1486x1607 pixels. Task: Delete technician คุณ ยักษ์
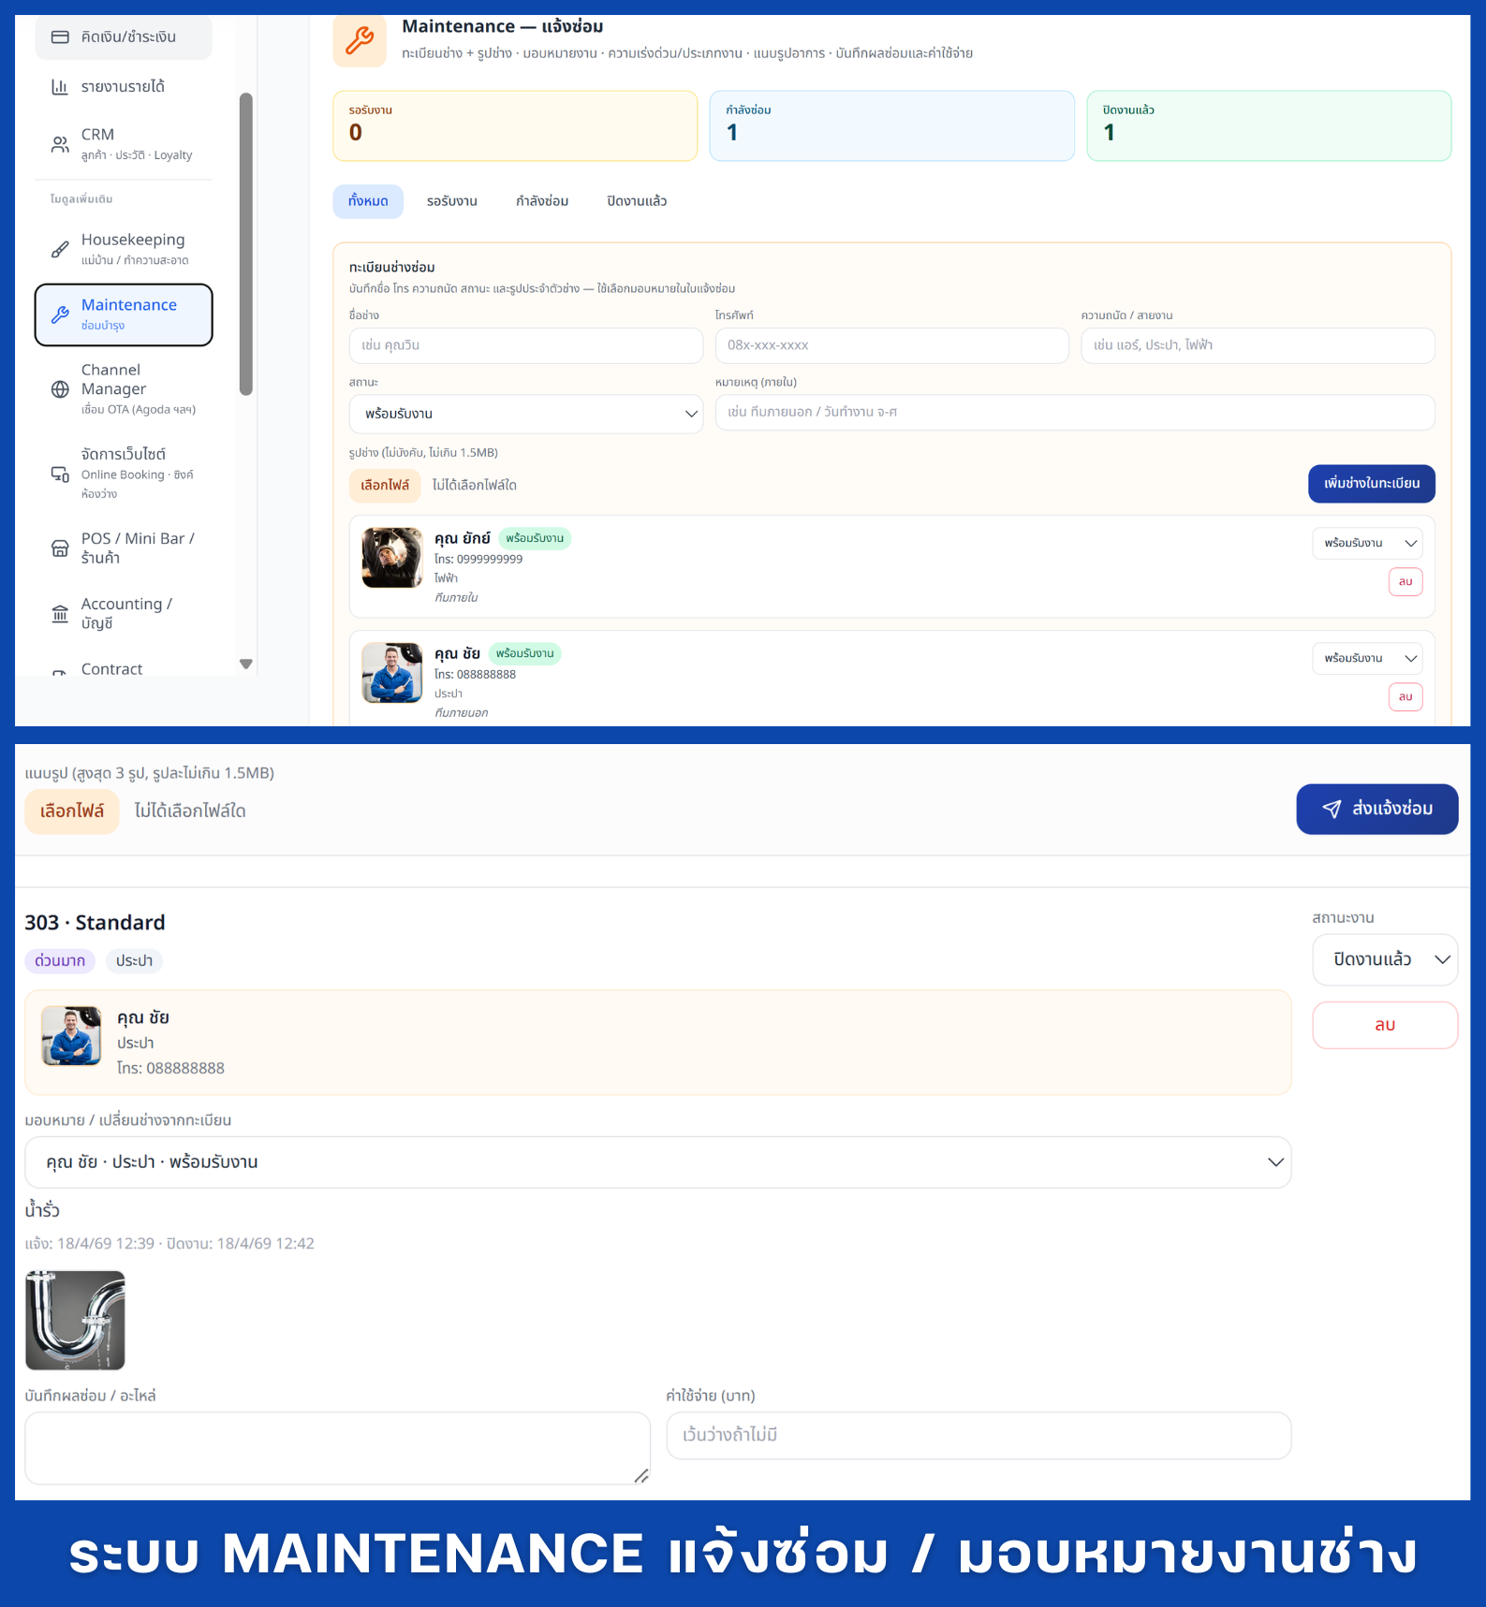[x=1405, y=582]
